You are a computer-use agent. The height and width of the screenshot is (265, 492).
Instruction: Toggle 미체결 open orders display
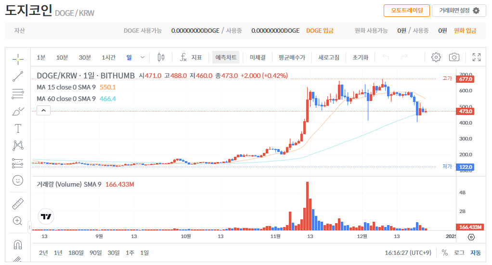coord(258,57)
